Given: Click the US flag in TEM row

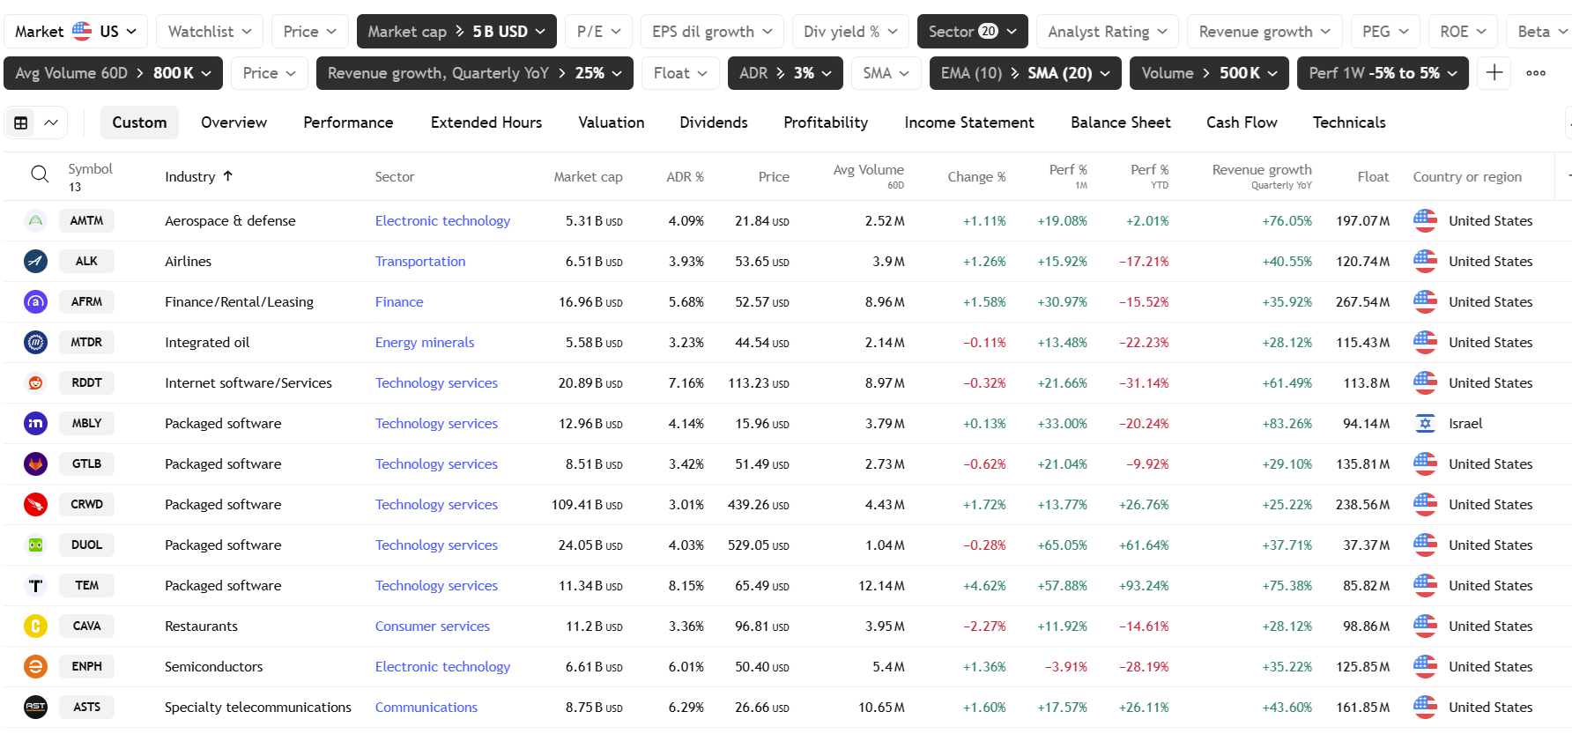Looking at the screenshot, I should (1425, 586).
